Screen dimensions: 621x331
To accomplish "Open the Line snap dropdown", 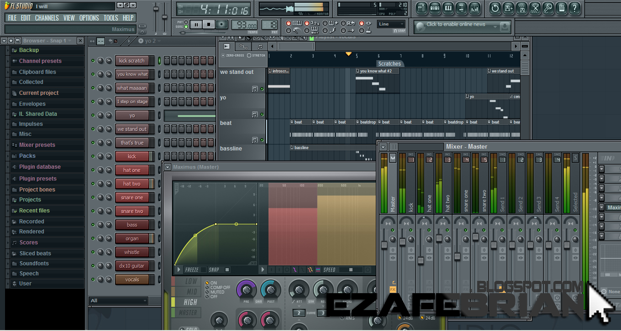I will 391,24.
